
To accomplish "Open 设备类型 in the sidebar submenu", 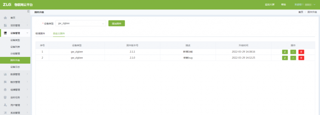I will click(15, 40).
